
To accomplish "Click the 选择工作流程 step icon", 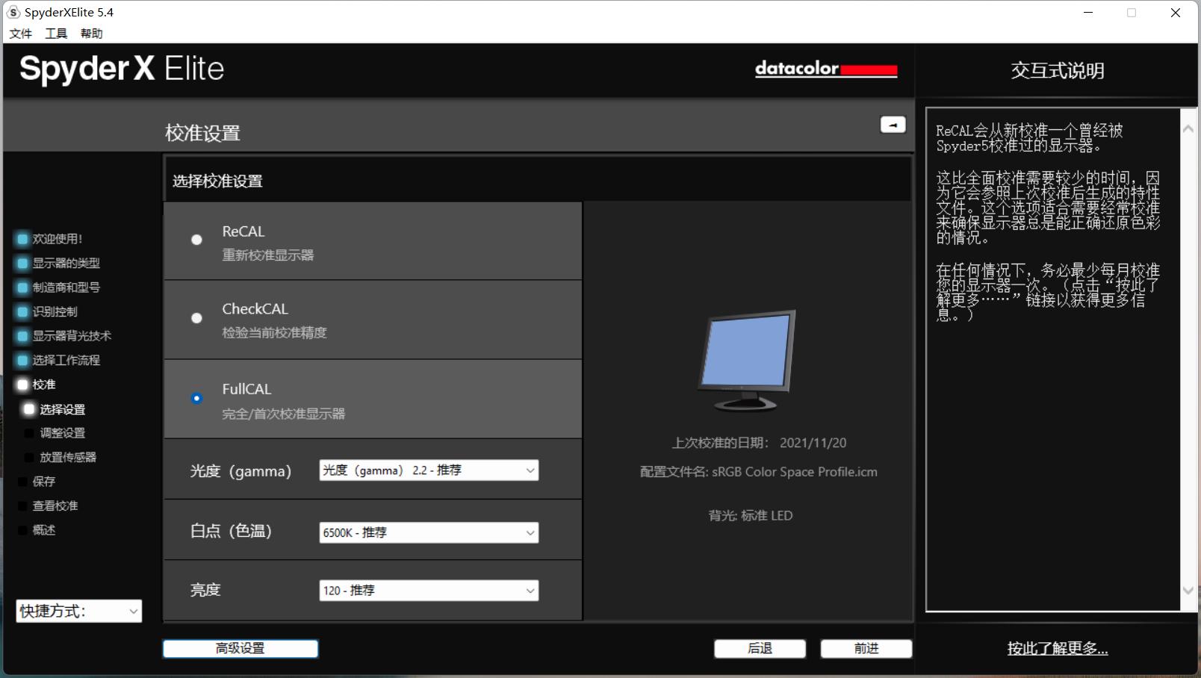I will pos(22,361).
